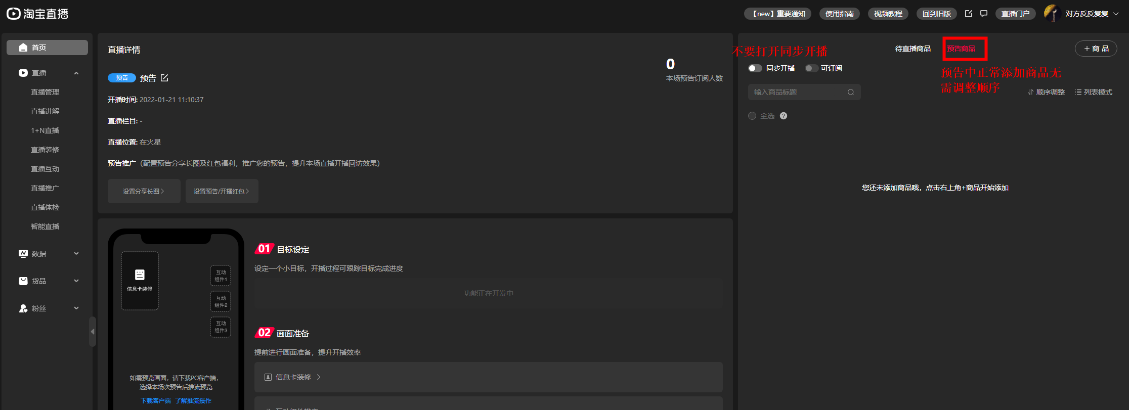Click the help question mark beside 全选
The width and height of the screenshot is (1129, 410).
[x=784, y=116]
